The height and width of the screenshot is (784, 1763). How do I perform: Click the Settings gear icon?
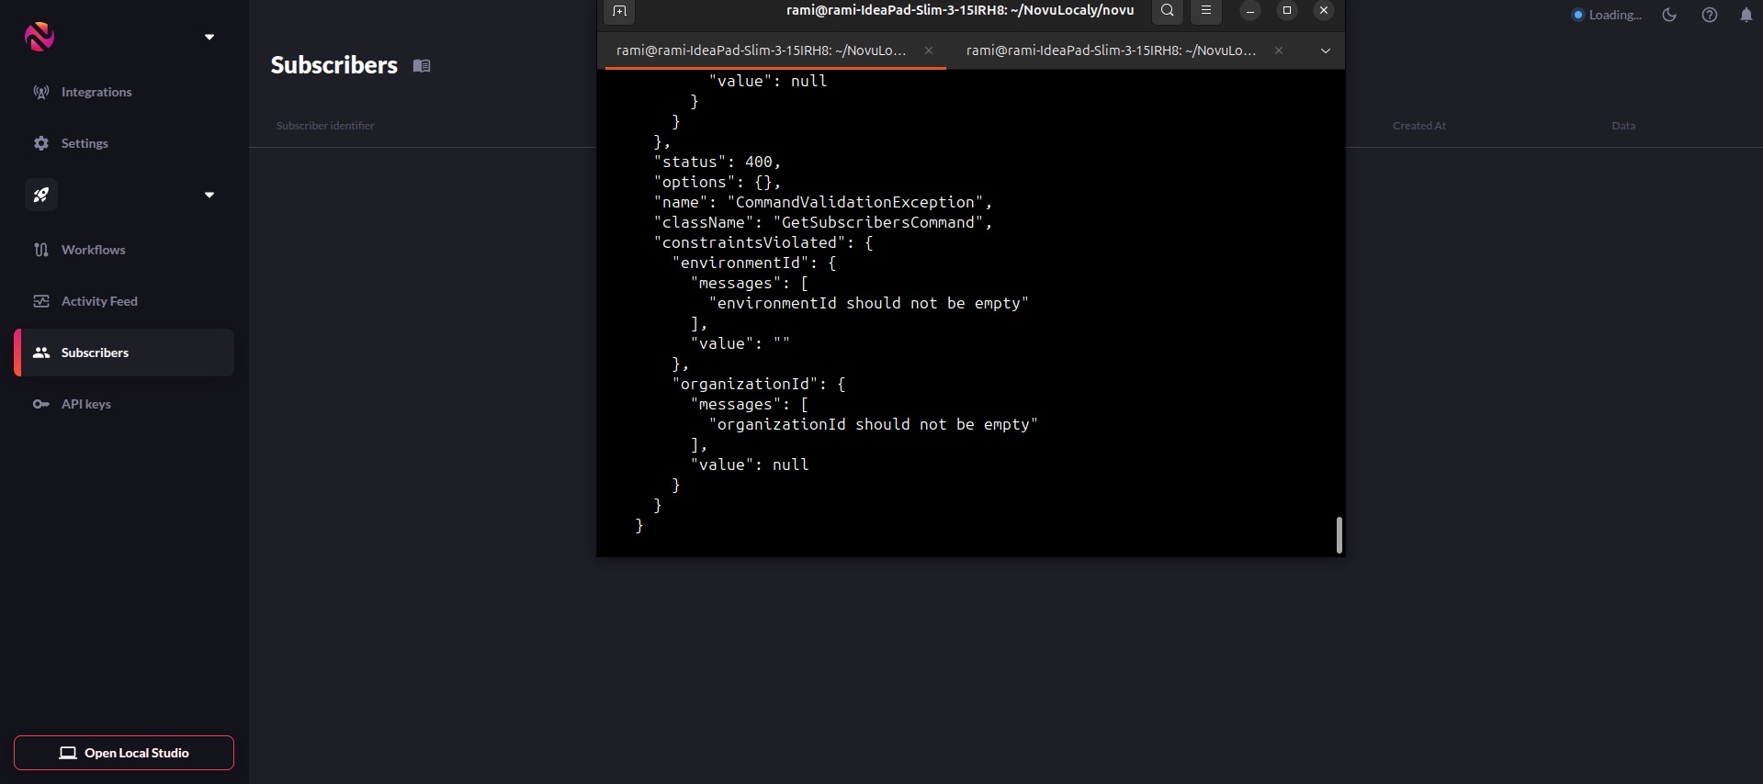(41, 143)
